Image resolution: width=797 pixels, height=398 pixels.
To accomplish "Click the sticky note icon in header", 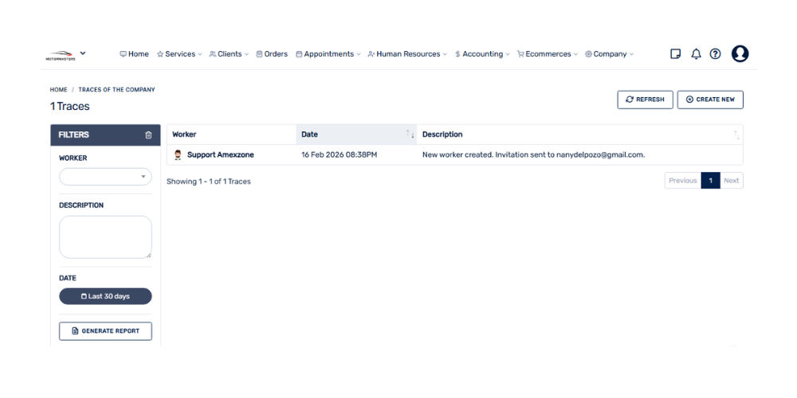I will 676,54.
